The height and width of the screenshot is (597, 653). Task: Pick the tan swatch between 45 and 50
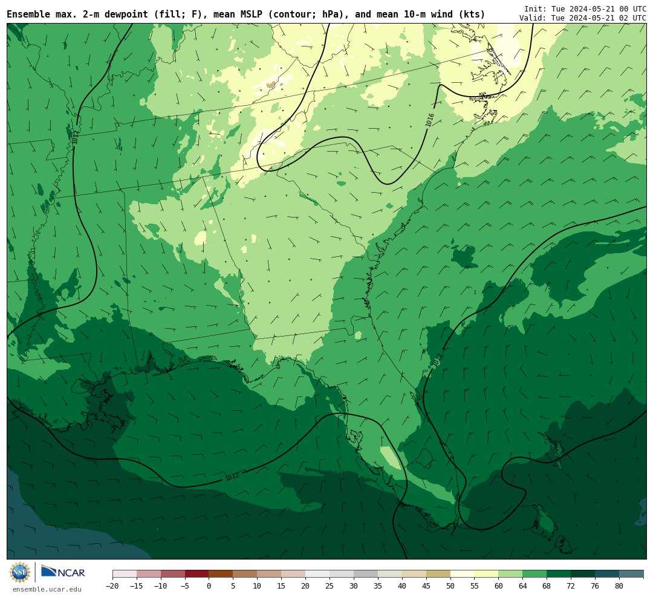coord(438,574)
